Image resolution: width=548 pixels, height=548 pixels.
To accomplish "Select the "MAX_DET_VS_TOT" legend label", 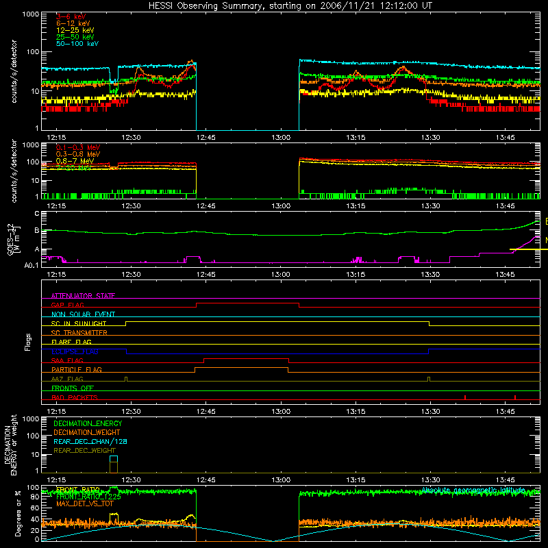I will (x=85, y=503).
